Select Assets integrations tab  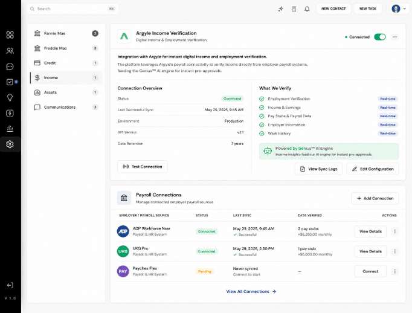click(x=66, y=92)
